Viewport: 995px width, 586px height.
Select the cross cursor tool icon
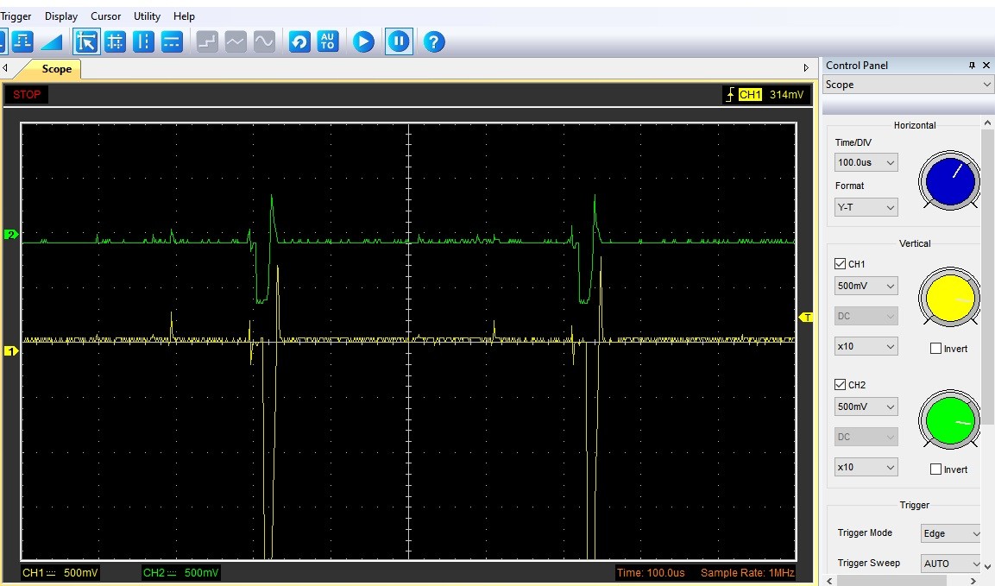115,41
